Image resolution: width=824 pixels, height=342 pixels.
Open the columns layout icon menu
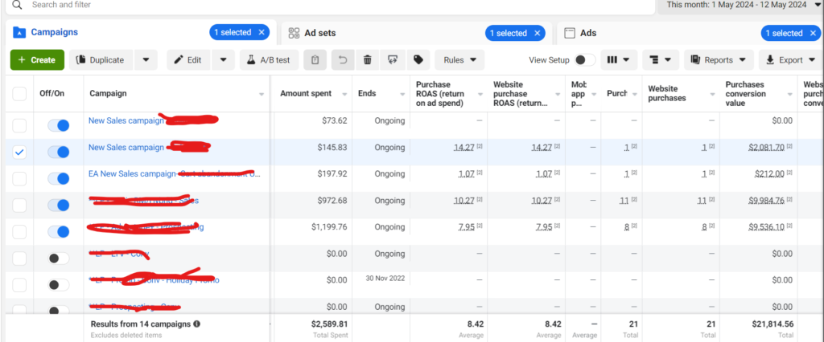619,59
